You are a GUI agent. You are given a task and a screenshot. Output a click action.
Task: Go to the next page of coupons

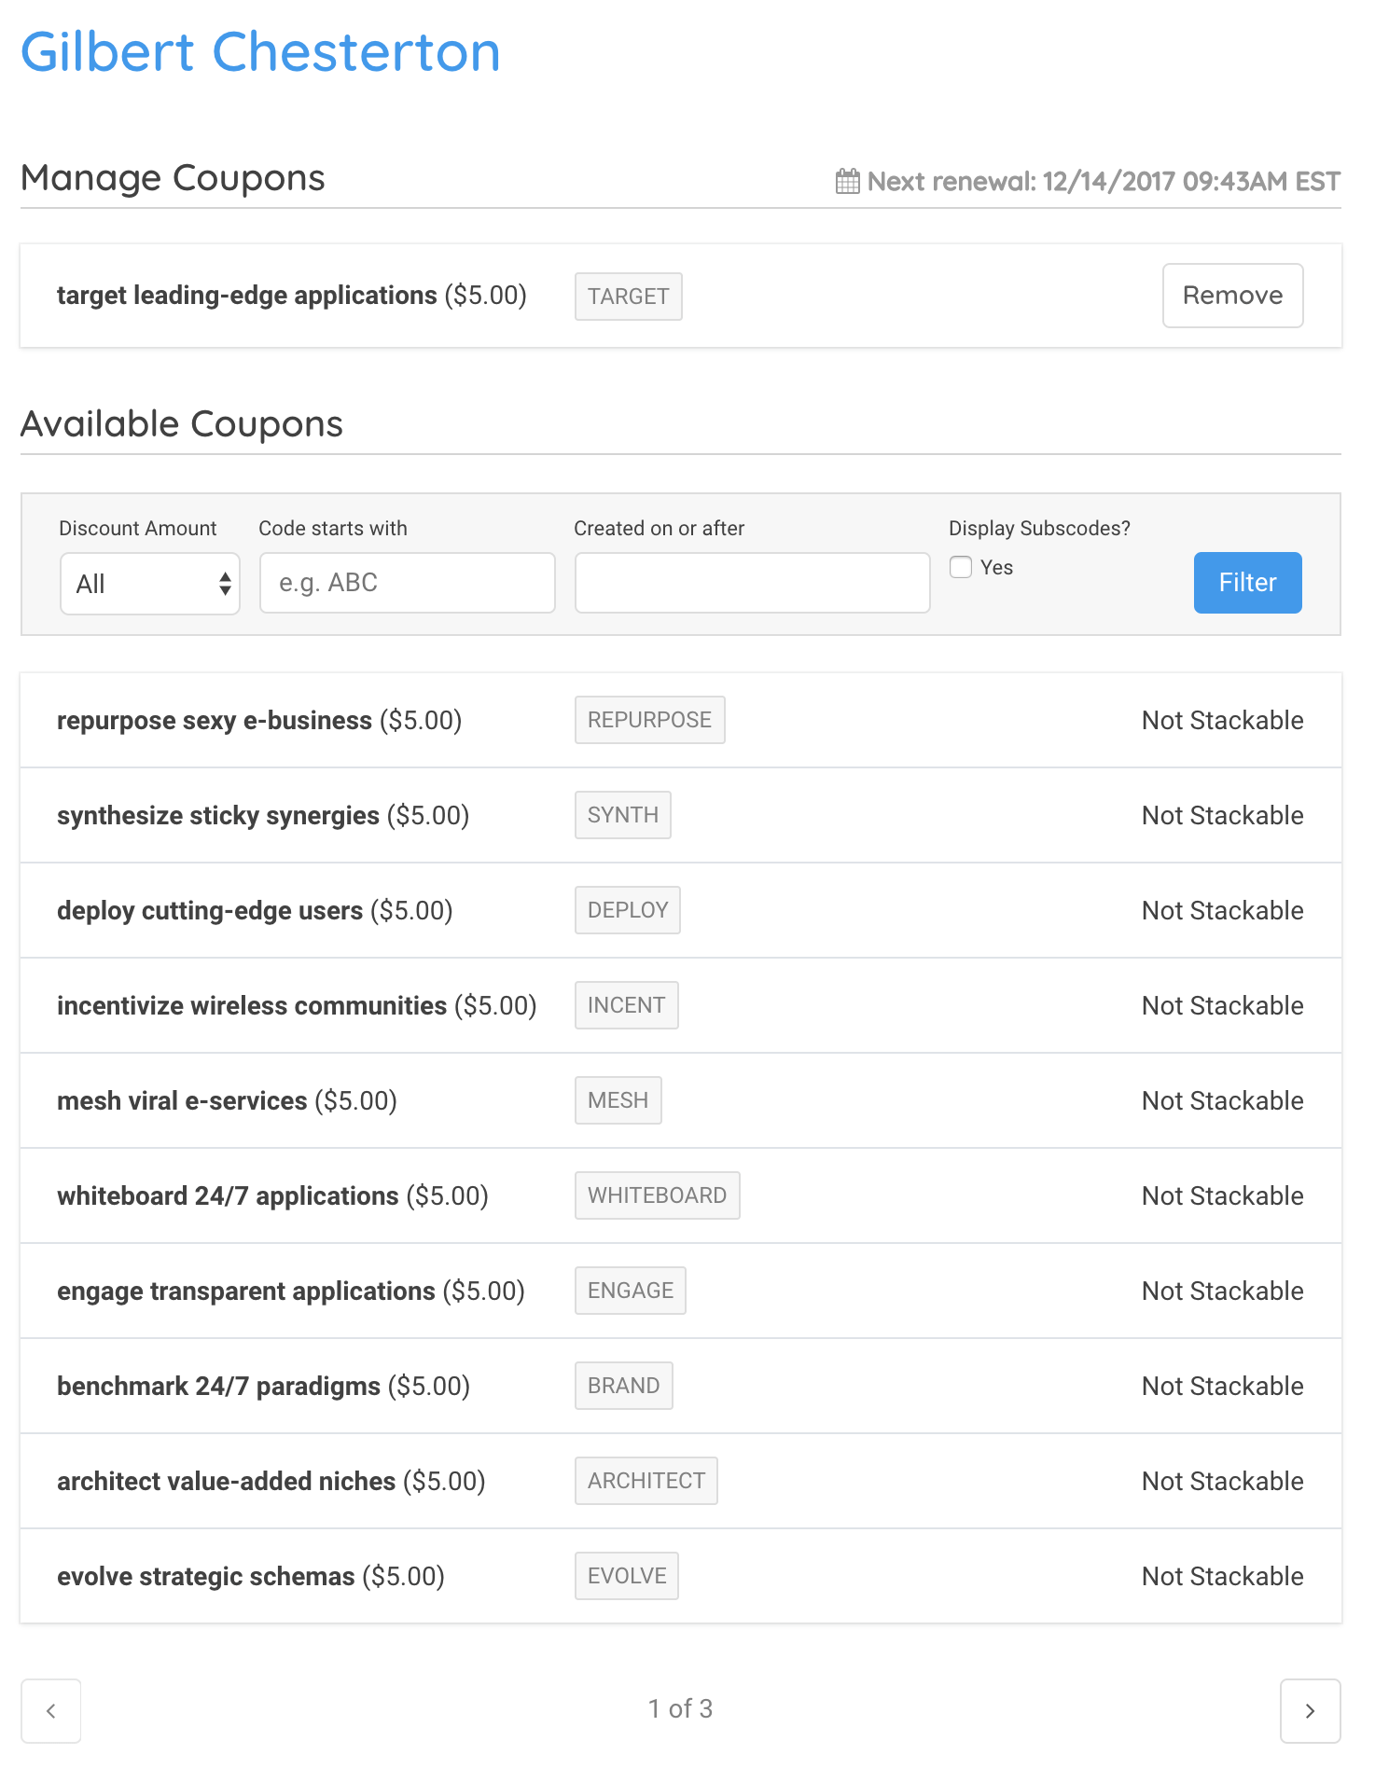click(1310, 1710)
